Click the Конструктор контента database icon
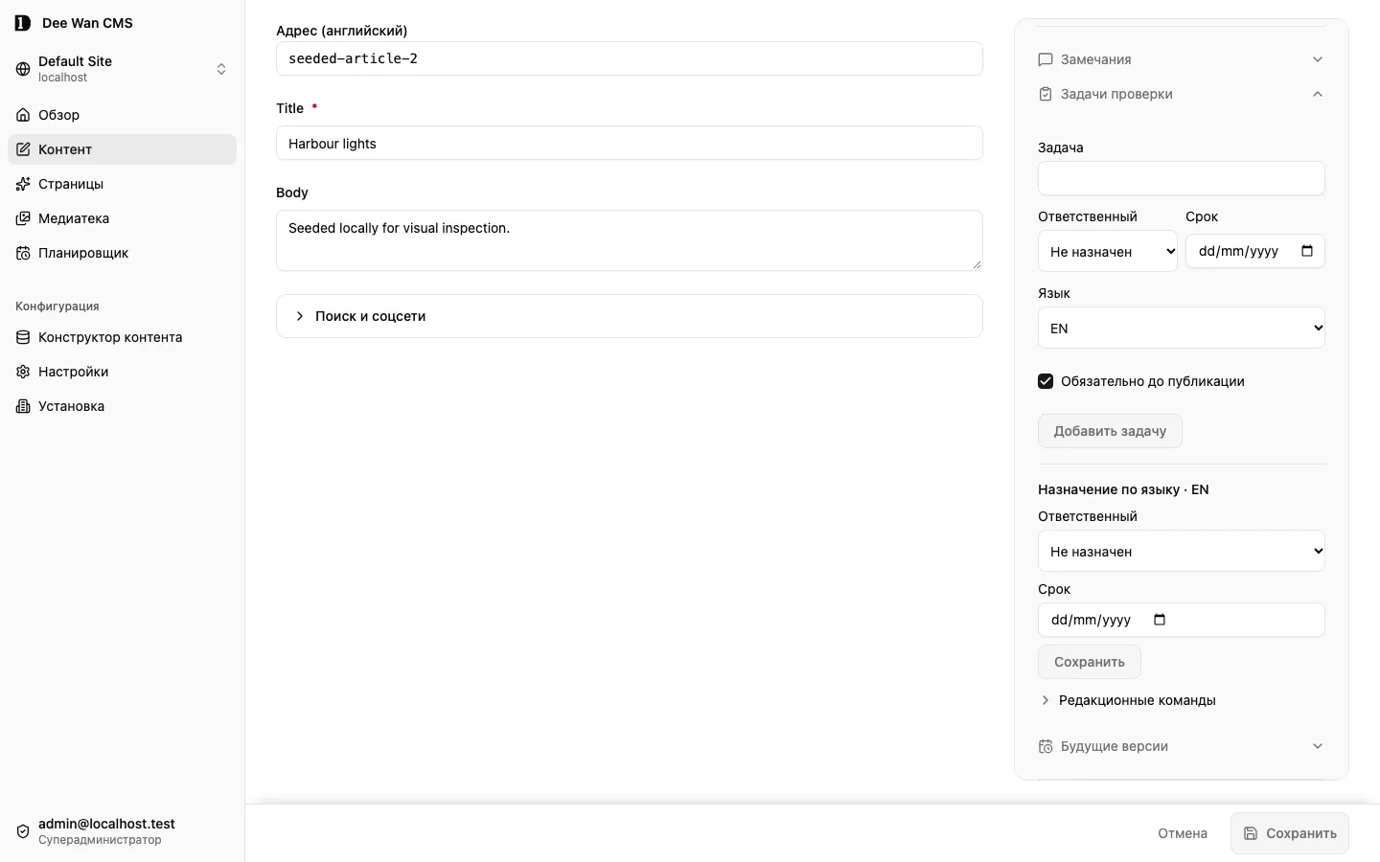This screenshot has height=862, width=1380. (23, 337)
